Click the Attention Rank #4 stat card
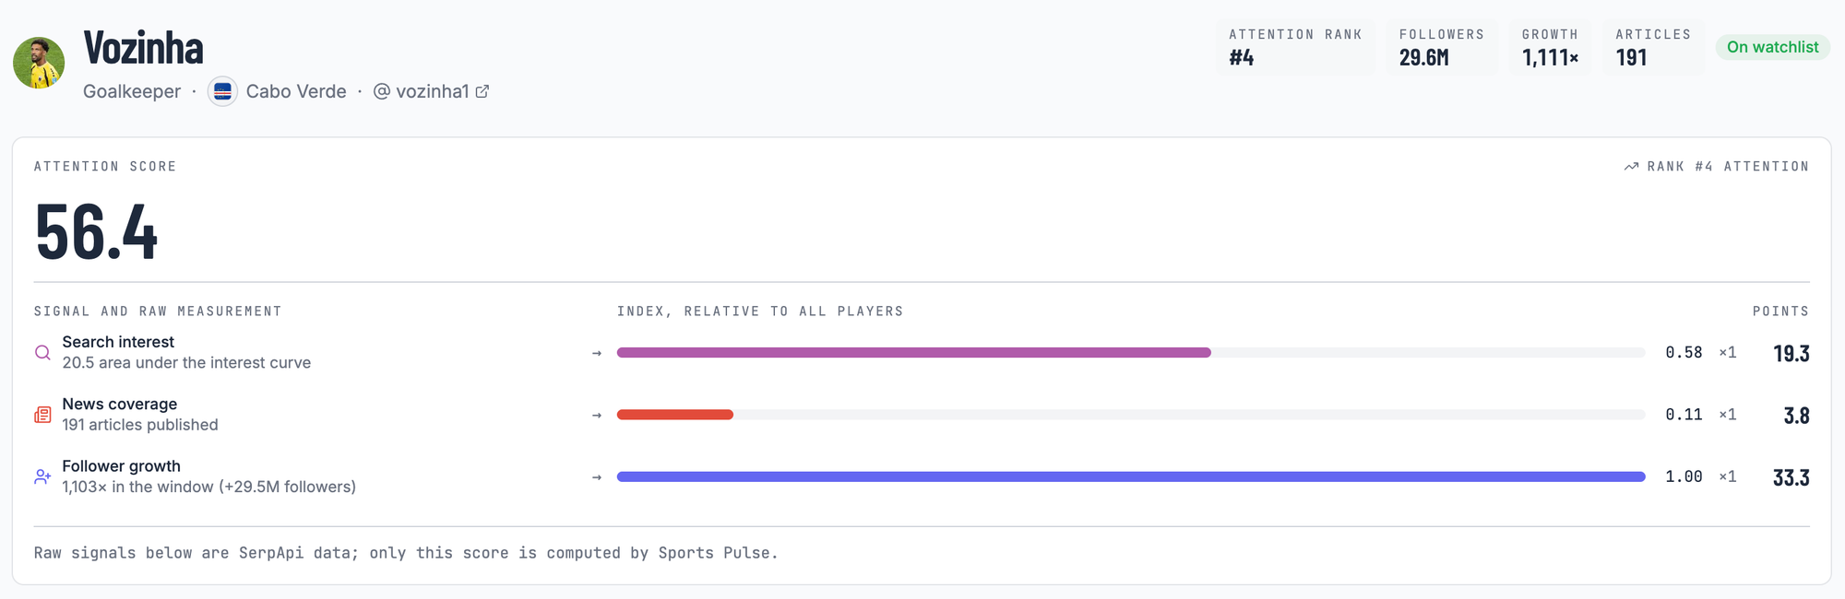The image size is (1845, 599). [1296, 47]
